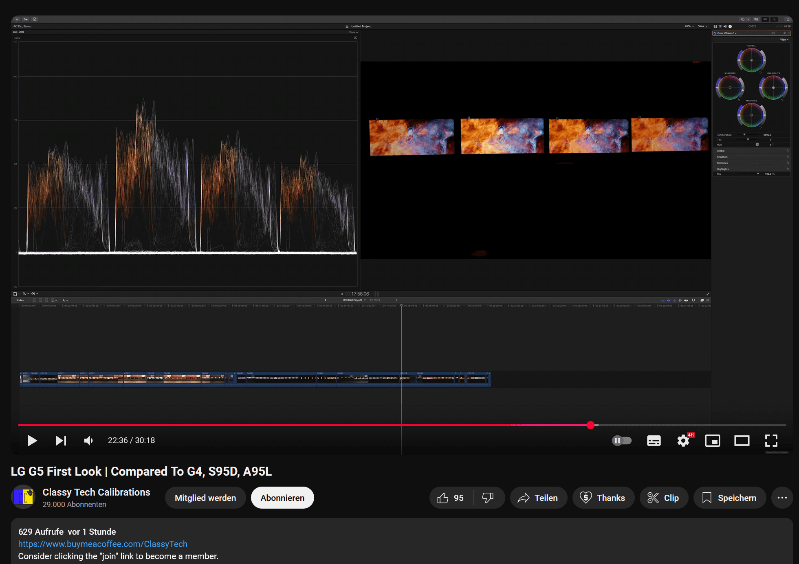Toggle the inspector sliders icon
The height and width of the screenshot is (564, 799).
(774, 19)
